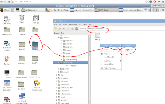
Task: Open the Sort Files submenu
Action: (x=111, y=61)
